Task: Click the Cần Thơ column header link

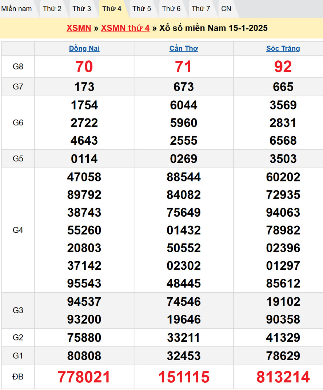Action: pyautogui.click(x=184, y=49)
